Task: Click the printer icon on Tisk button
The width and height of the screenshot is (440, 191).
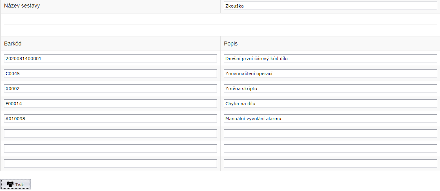Action: (10, 185)
